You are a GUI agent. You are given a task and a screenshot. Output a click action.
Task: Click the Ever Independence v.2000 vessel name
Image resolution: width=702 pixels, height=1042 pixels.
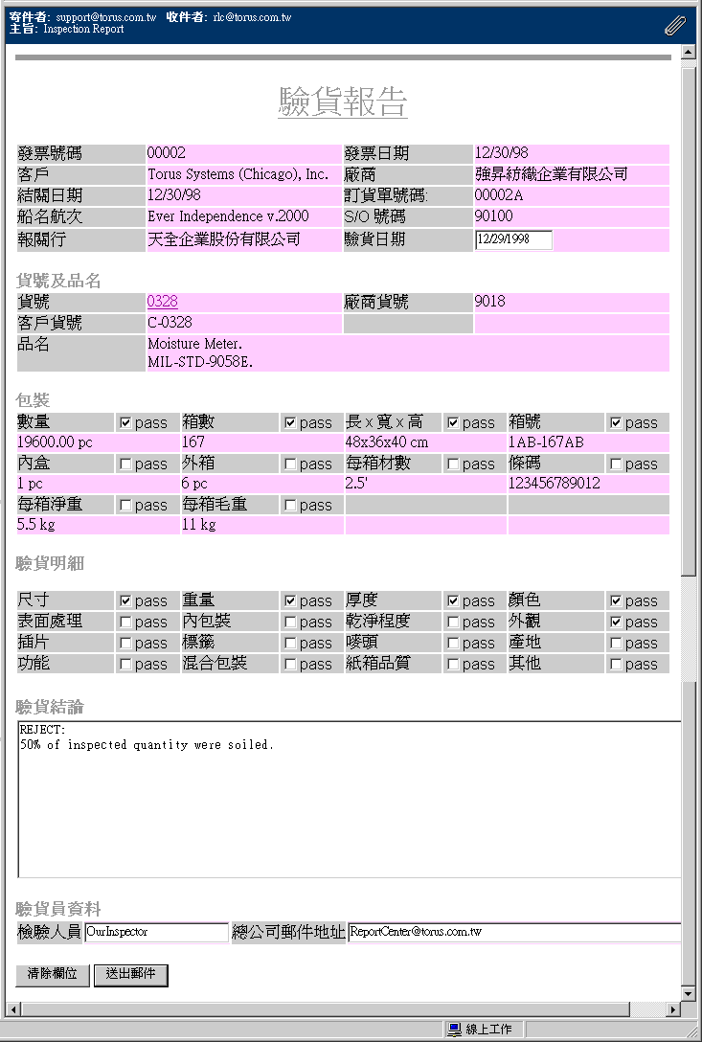point(228,216)
